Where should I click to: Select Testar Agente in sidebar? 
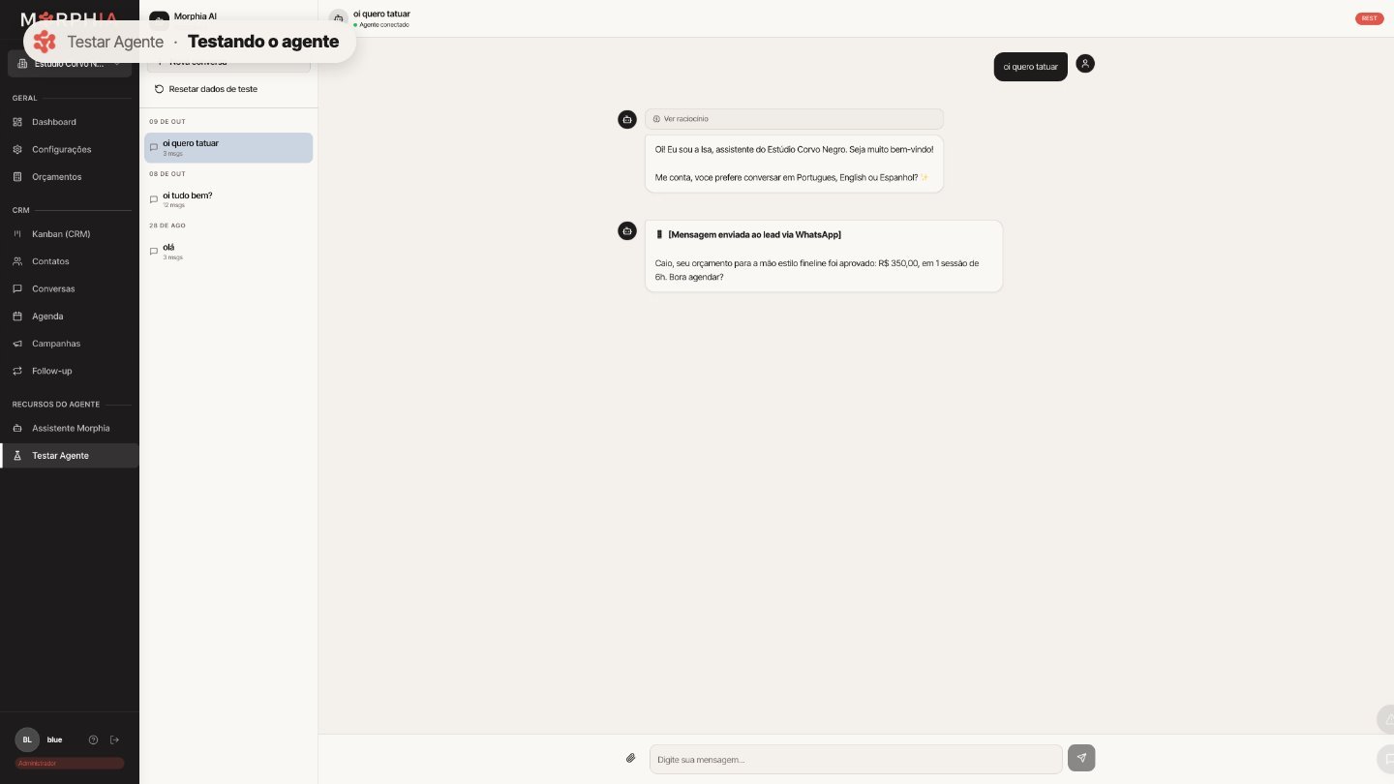tap(69, 456)
